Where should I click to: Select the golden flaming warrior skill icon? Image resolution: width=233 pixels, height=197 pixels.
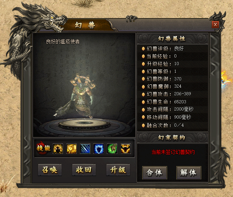point(58,148)
